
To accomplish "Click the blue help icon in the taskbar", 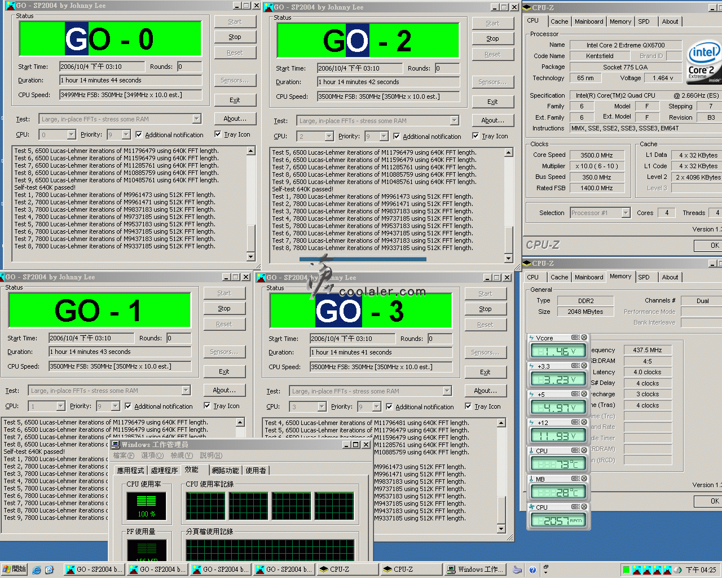I will (532, 570).
